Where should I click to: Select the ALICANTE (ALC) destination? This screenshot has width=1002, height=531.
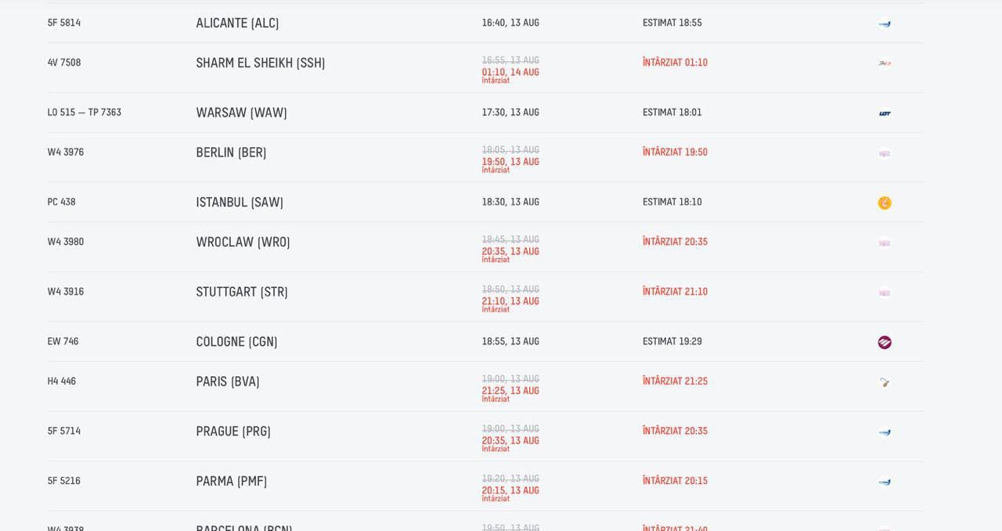237,23
